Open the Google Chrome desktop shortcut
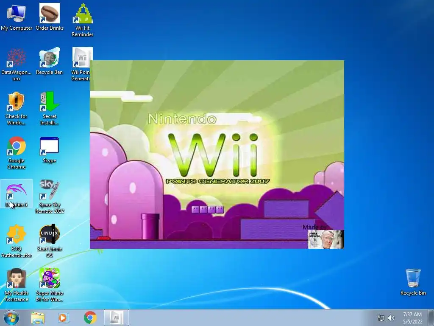Image resolution: width=434 pixels, height=326 pixels. (x=17, y=152)
